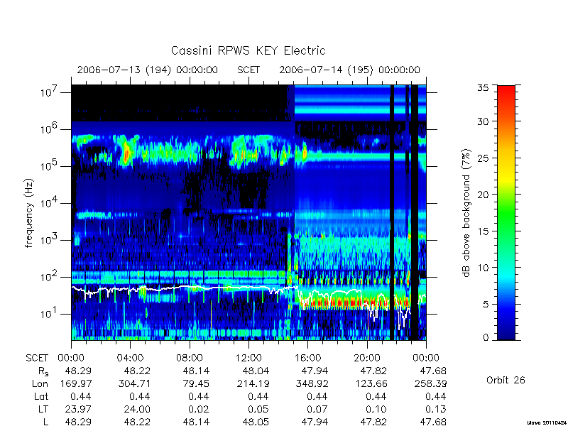Click the "SCET" row label below the plot
This screenshot has height=426, width=568.
pyautogui.click(x=37, y=358)
